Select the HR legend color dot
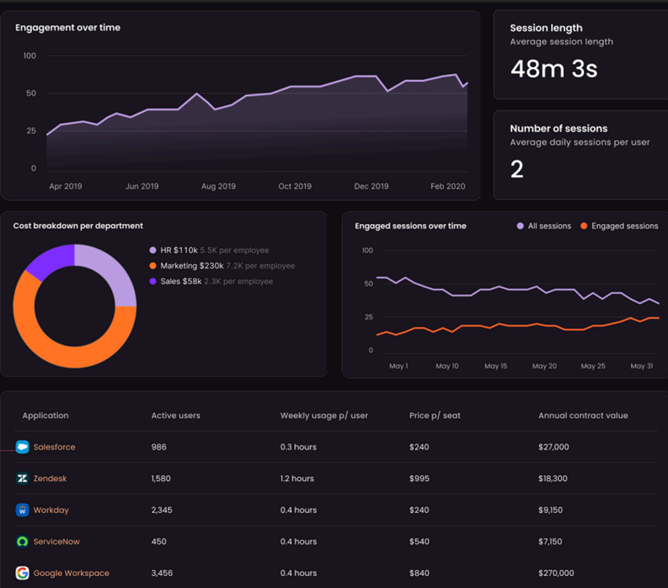 pos(153,250)
